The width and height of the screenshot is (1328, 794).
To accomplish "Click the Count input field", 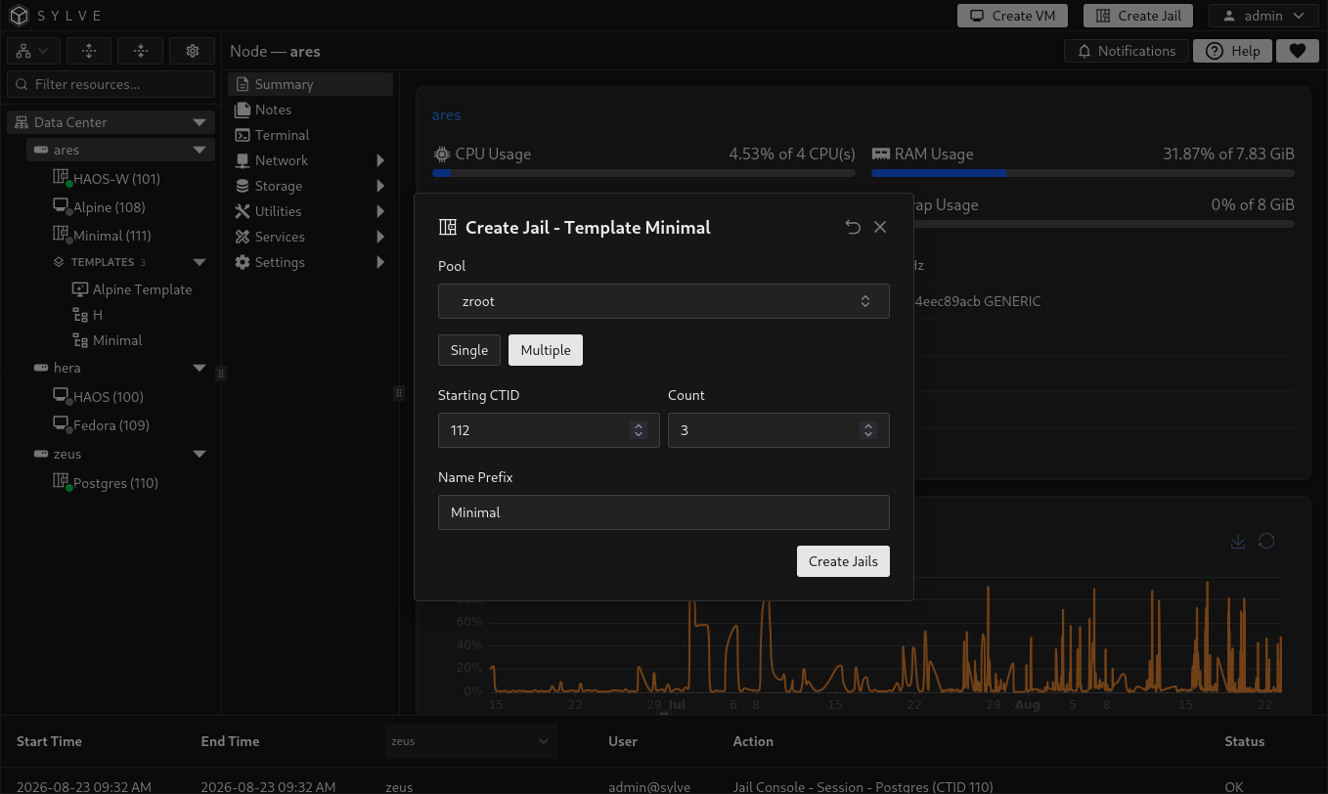I will pos(778,430).
